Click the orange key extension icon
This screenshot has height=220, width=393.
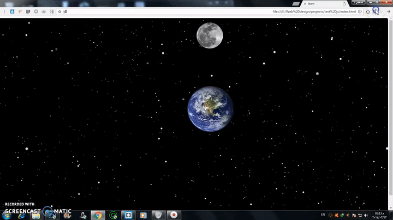pos(20,11)
